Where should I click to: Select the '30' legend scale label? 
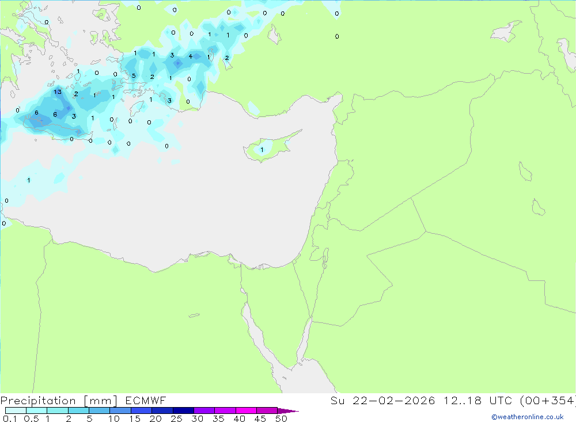[198, 419]
